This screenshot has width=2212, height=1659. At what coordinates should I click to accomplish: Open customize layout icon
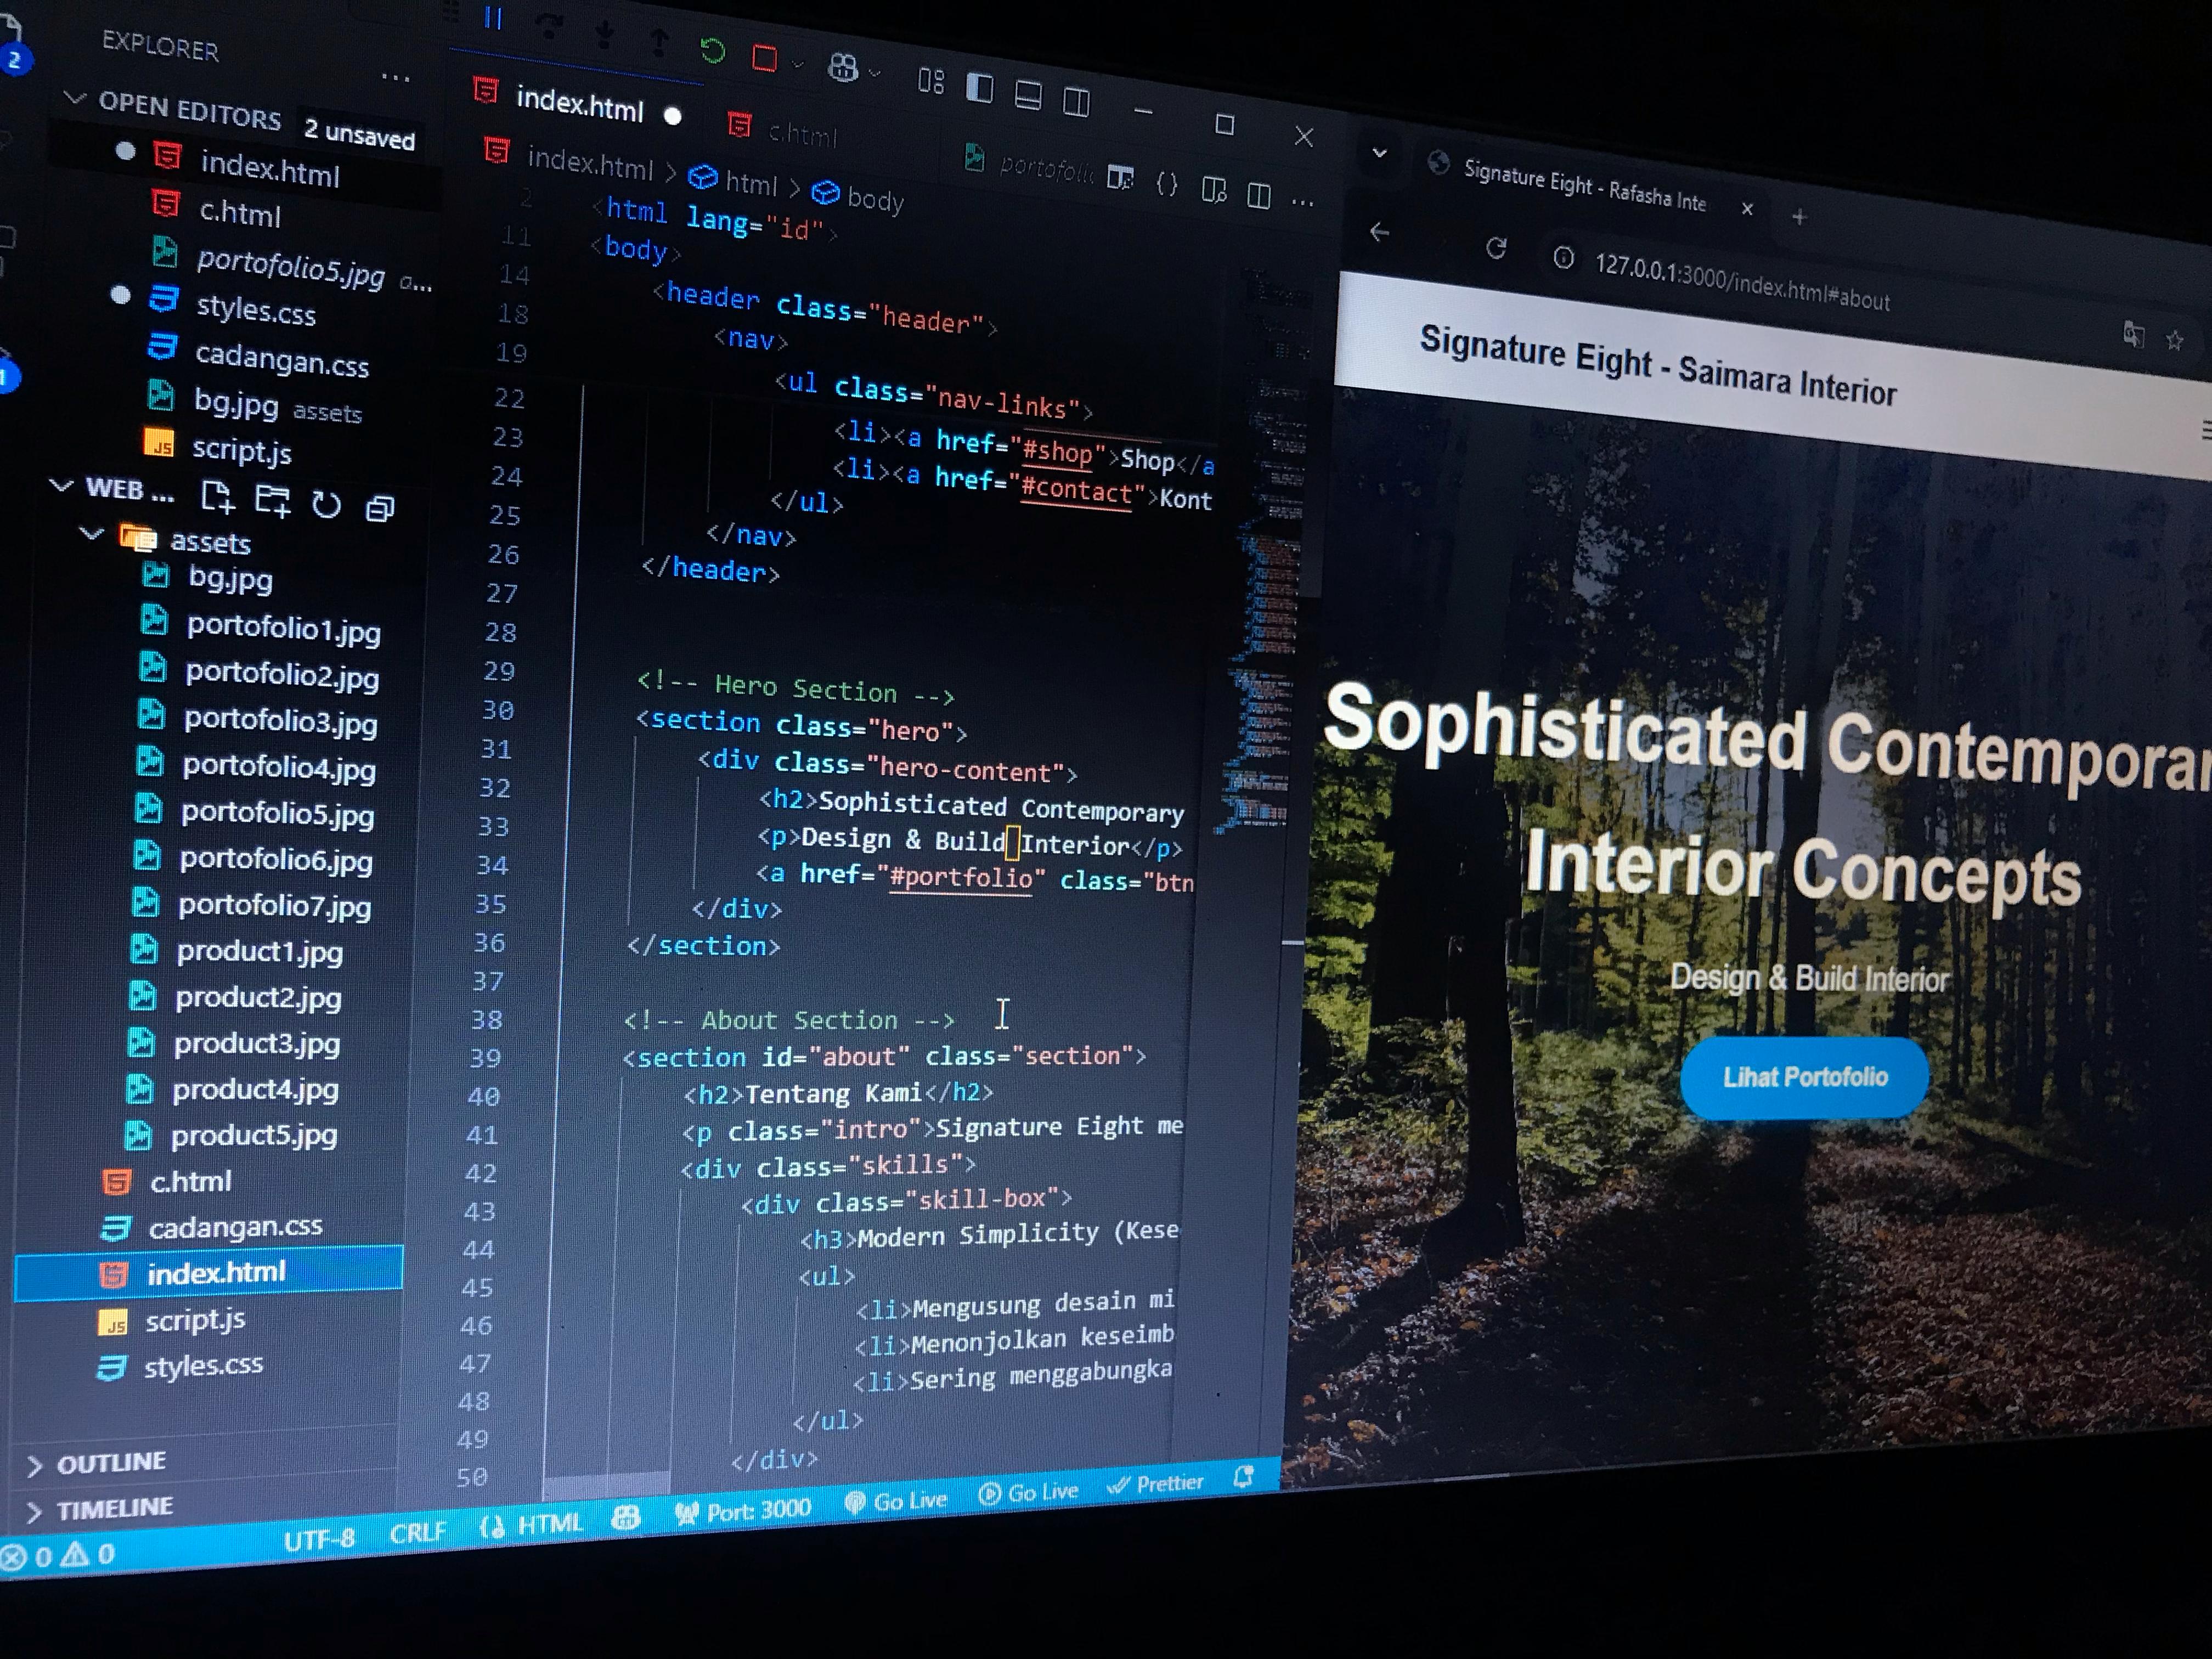(931, 81)
